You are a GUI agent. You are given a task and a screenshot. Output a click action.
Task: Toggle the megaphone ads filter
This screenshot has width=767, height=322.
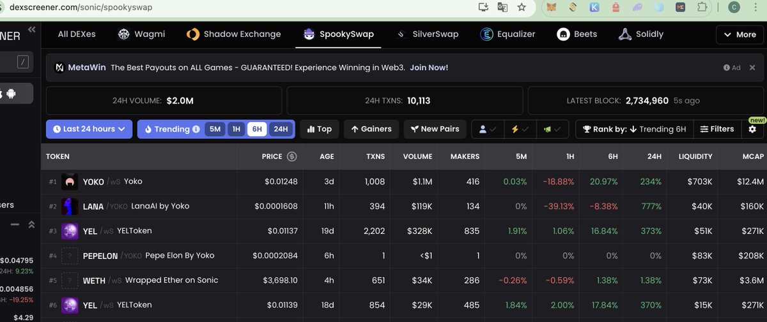[552, 129]
